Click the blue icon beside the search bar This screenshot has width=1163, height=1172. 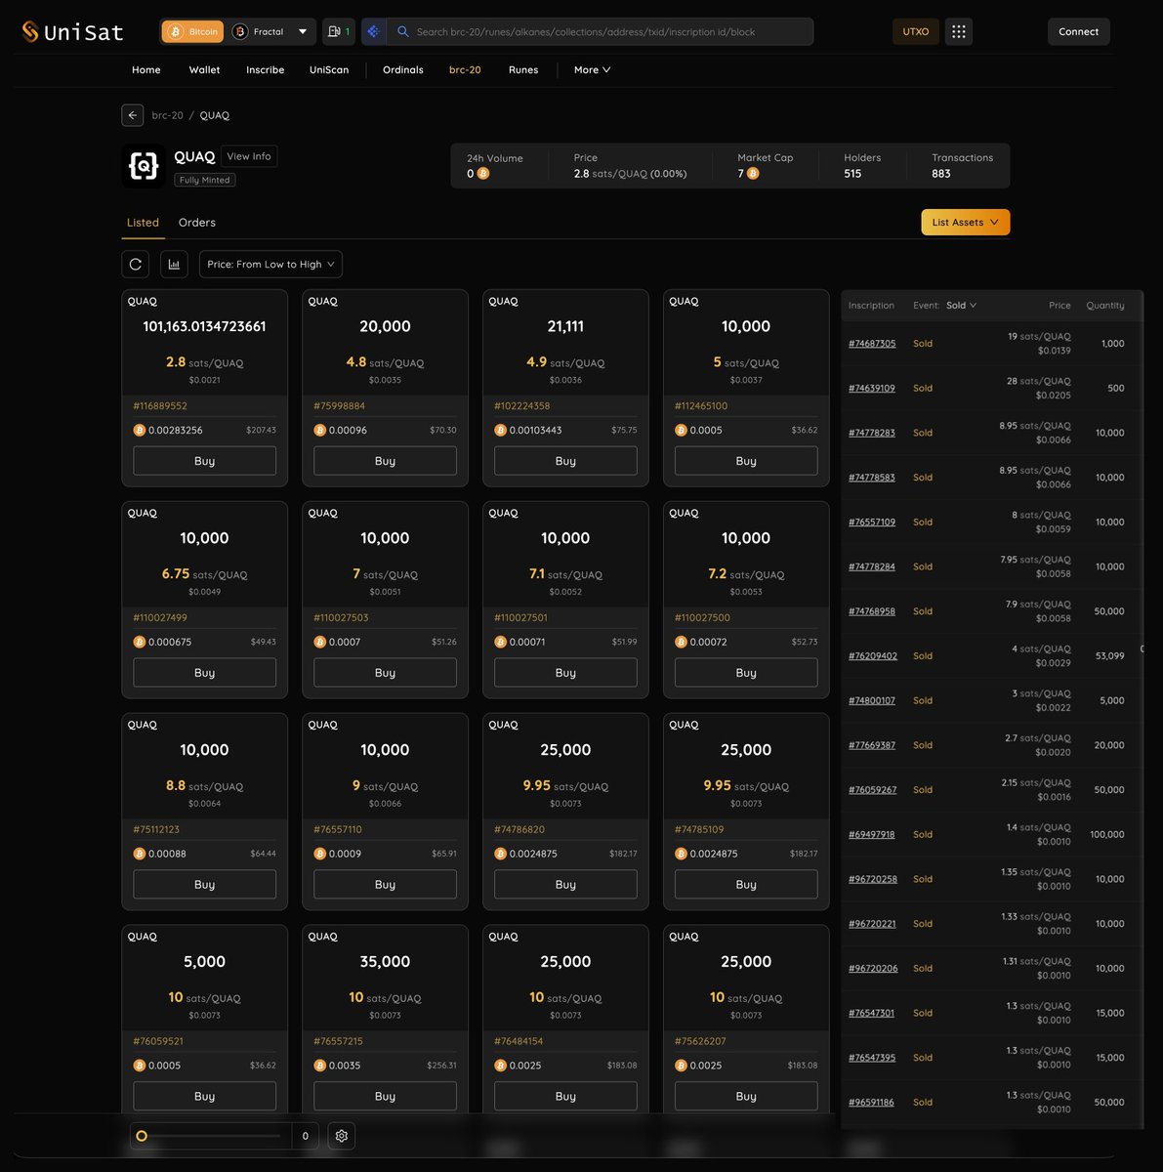(x=373, y=31)
